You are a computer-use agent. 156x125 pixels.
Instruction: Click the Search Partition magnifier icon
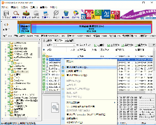pos(16,13)
